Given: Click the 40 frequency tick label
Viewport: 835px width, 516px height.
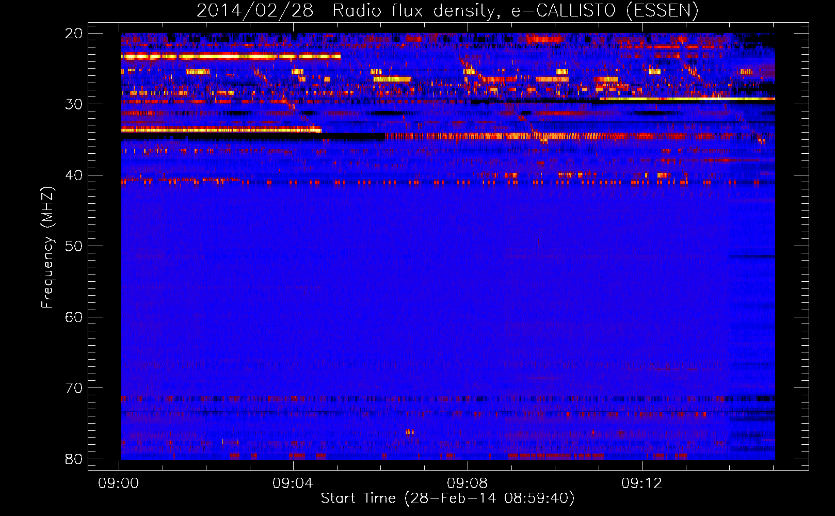Looking at the screenshot, I should click(x=74, y=175).
